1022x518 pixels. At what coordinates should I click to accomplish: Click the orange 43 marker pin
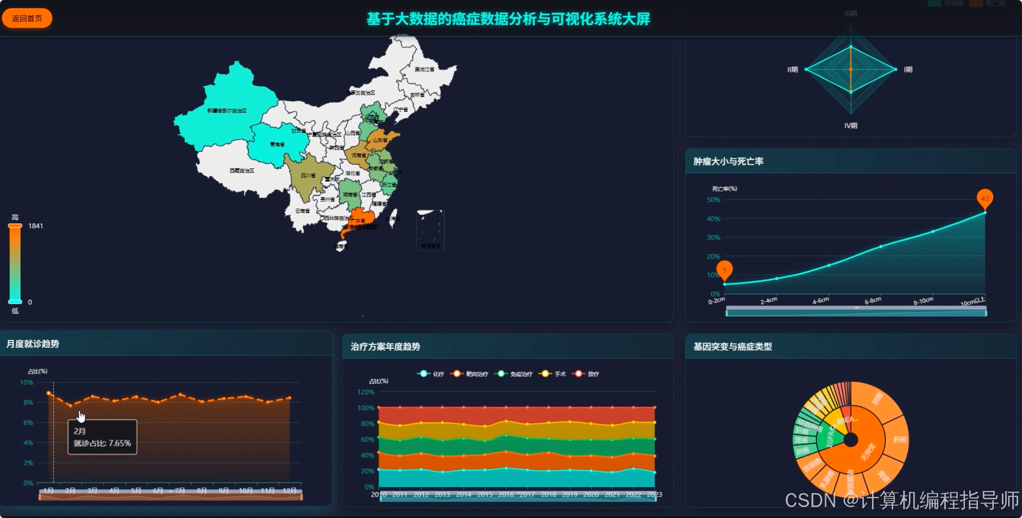985,198
